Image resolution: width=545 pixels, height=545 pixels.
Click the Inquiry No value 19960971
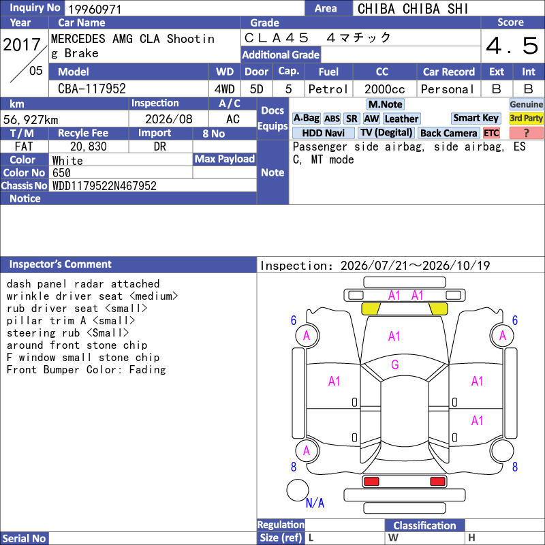tap(95, 9)
